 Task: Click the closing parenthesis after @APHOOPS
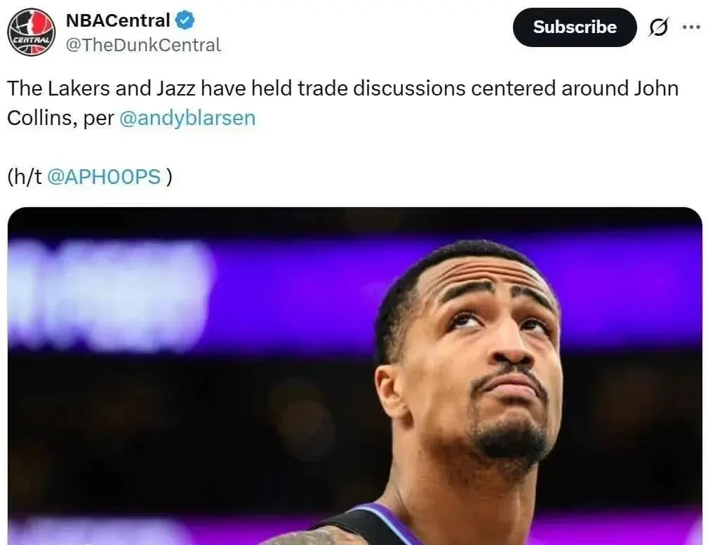169,177
